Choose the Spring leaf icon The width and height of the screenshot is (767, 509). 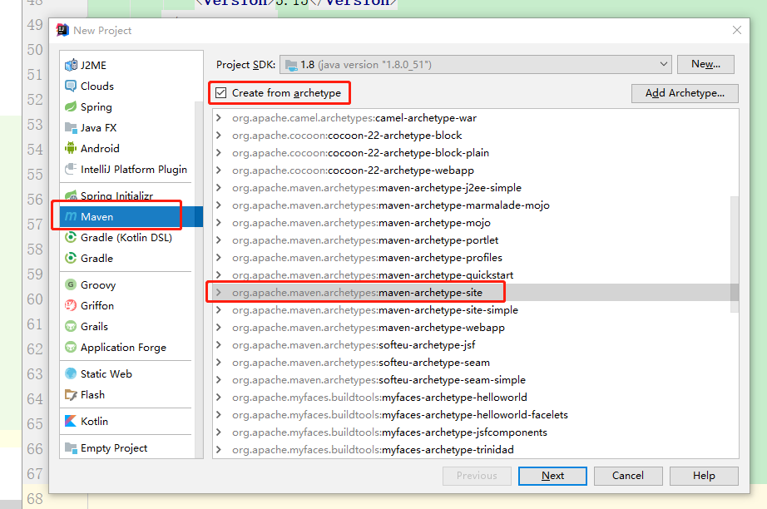71,106
